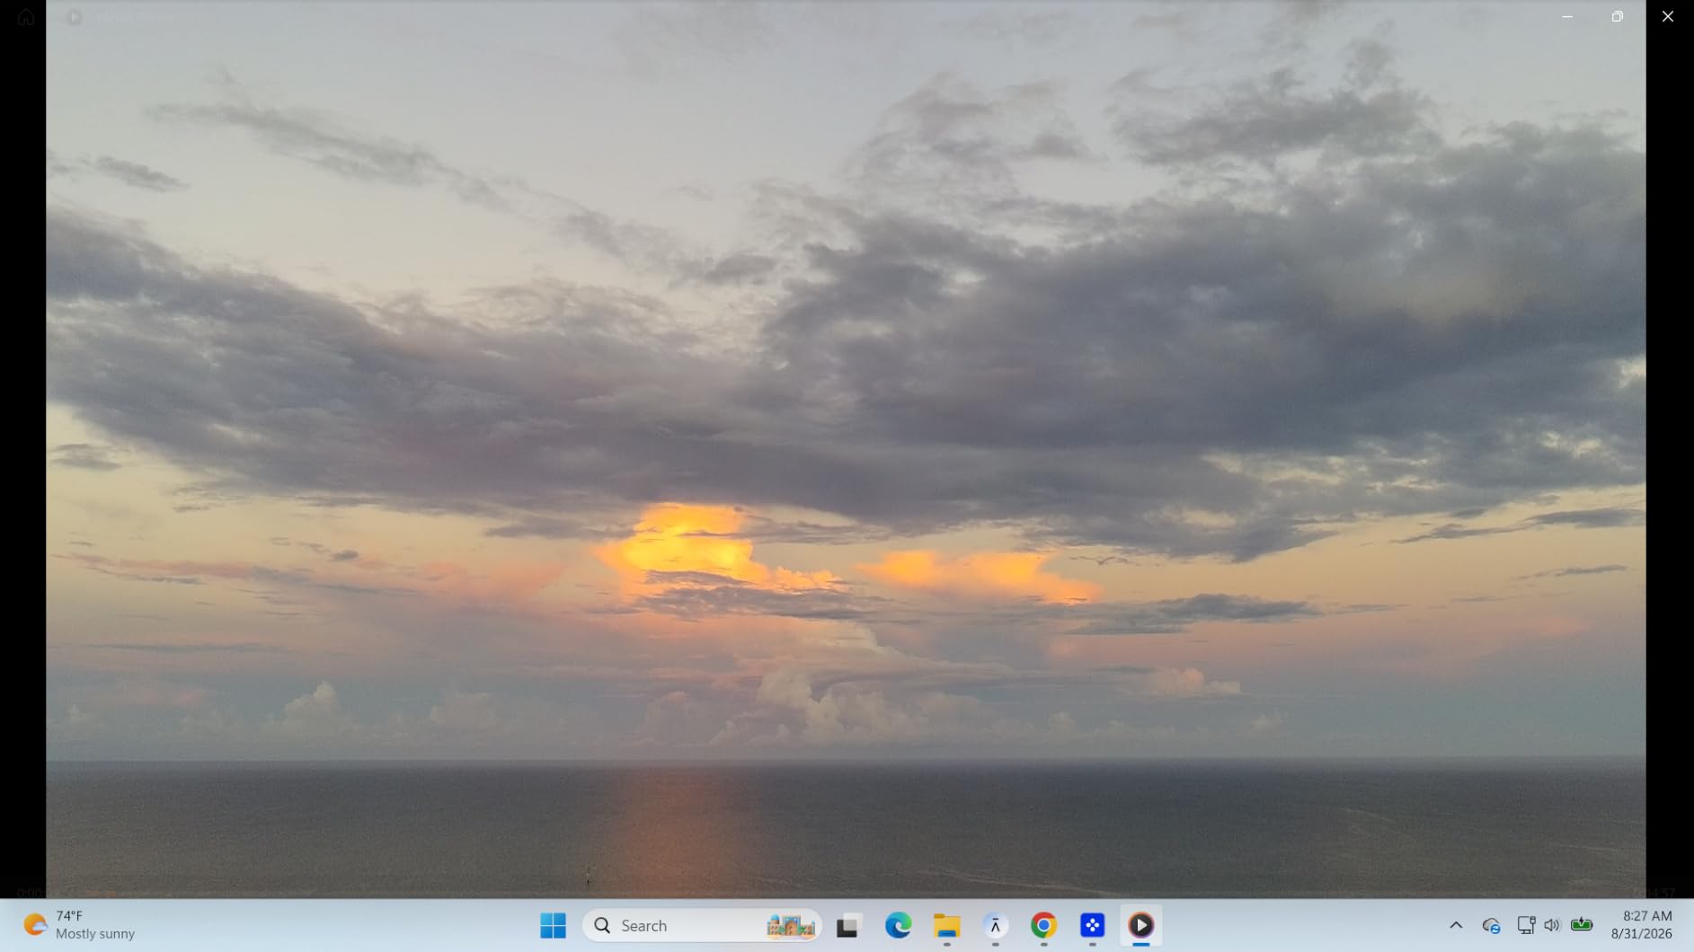Restore down the Media Player window
The width and height of the screenshot is (1694, 952).
coord(1618,17)
